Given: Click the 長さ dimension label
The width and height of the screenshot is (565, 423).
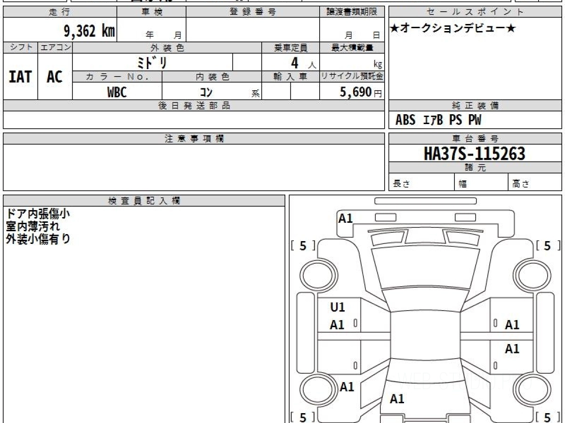Looking at the screenshot, I should (x=401, y=184).
